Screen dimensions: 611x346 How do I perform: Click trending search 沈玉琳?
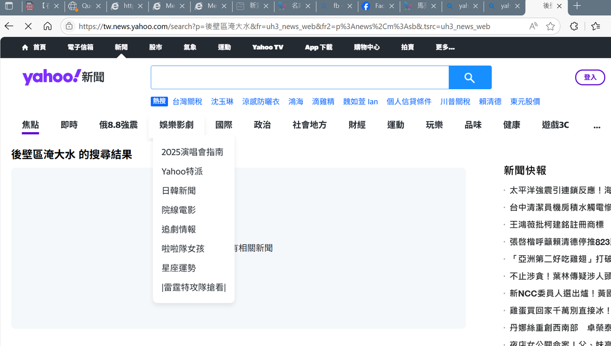coord(222,102)
